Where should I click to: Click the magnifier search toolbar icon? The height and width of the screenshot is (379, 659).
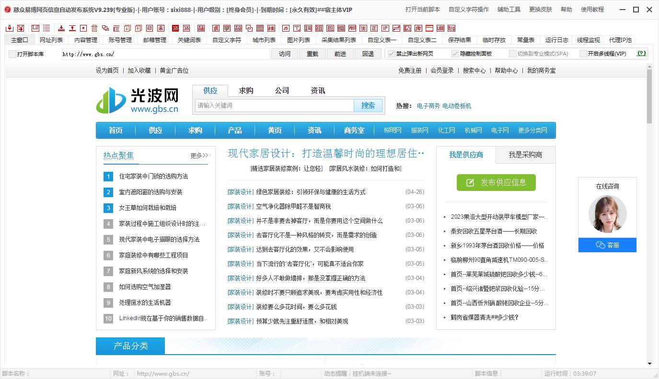407,28
